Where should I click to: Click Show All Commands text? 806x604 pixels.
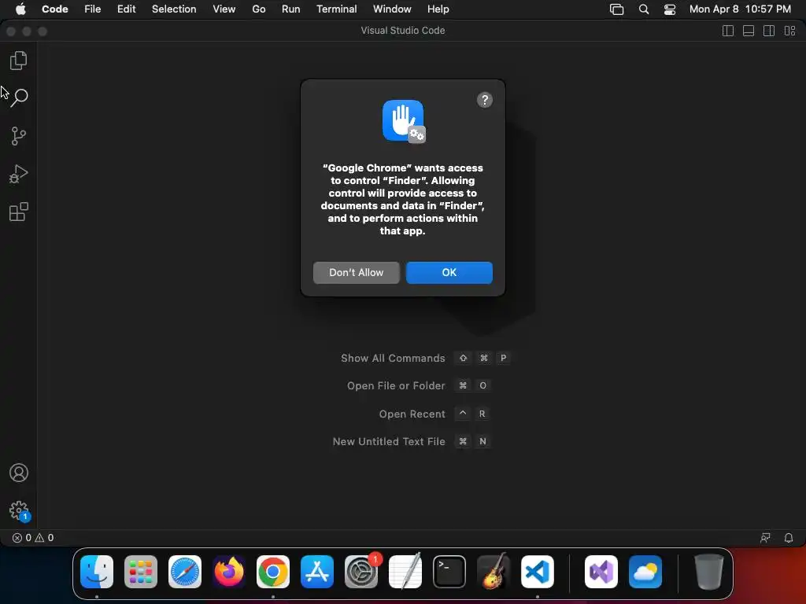point(393,359)
